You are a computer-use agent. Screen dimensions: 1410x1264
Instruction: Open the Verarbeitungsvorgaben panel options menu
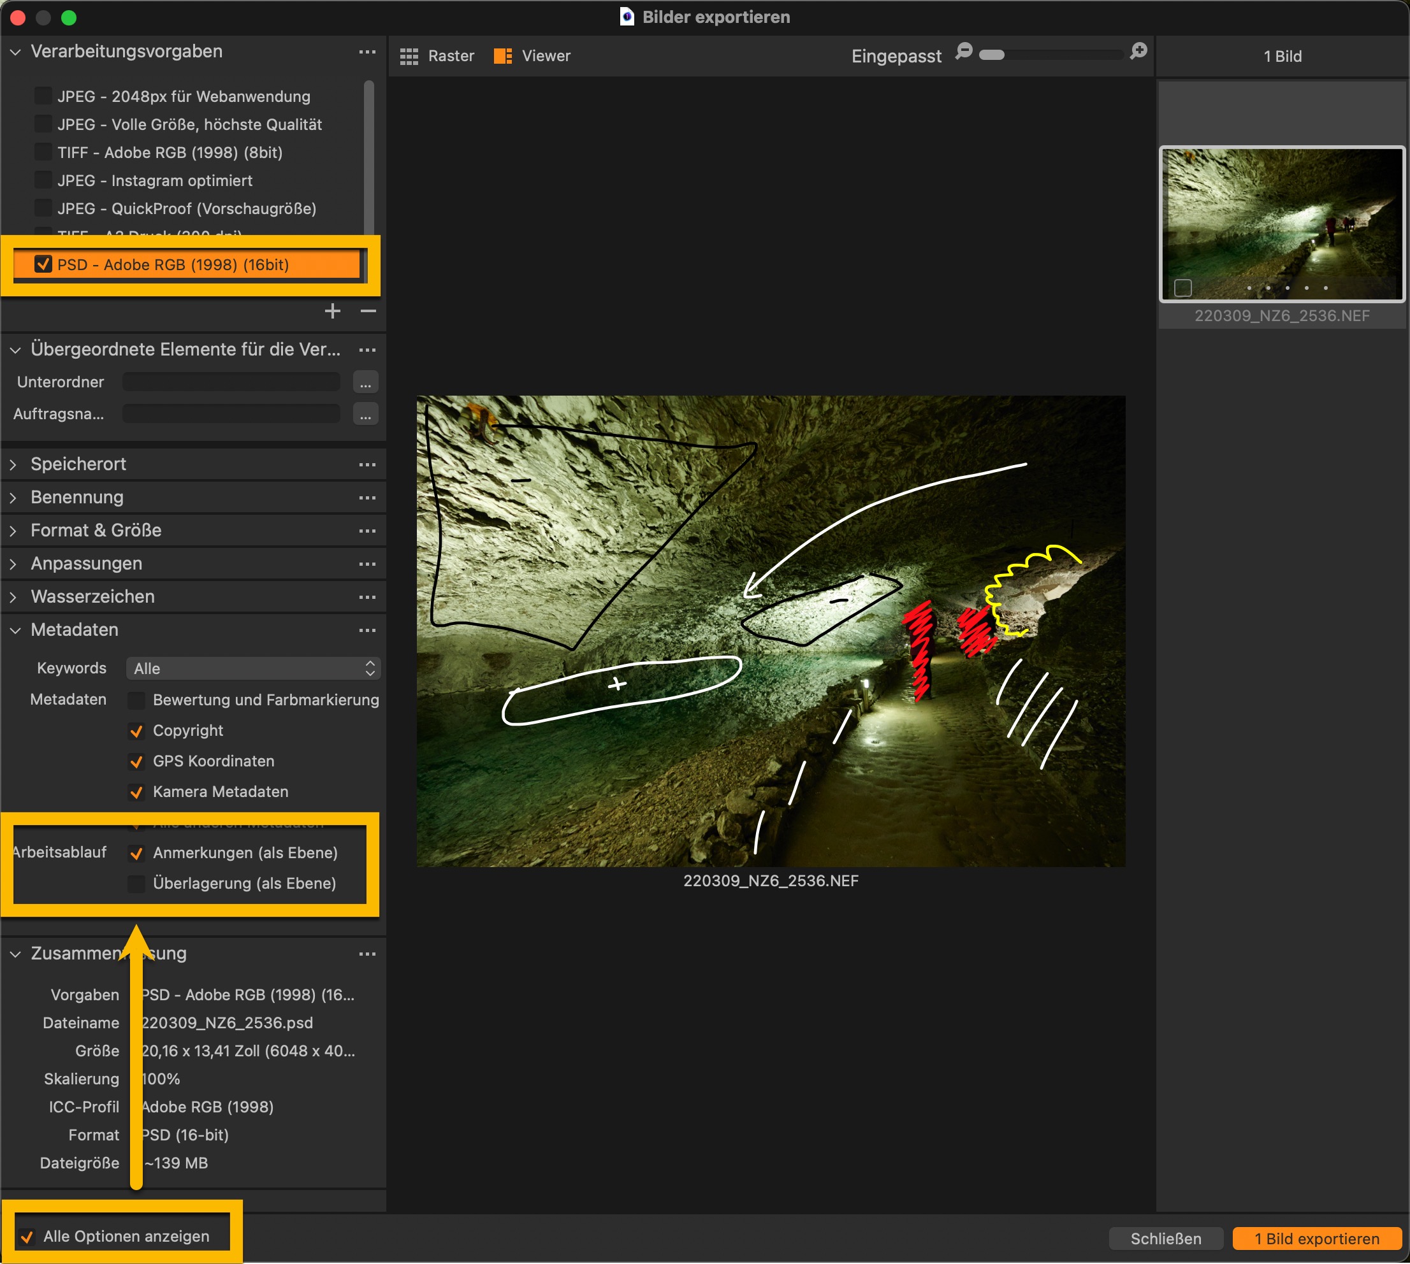tap(367, 52)
